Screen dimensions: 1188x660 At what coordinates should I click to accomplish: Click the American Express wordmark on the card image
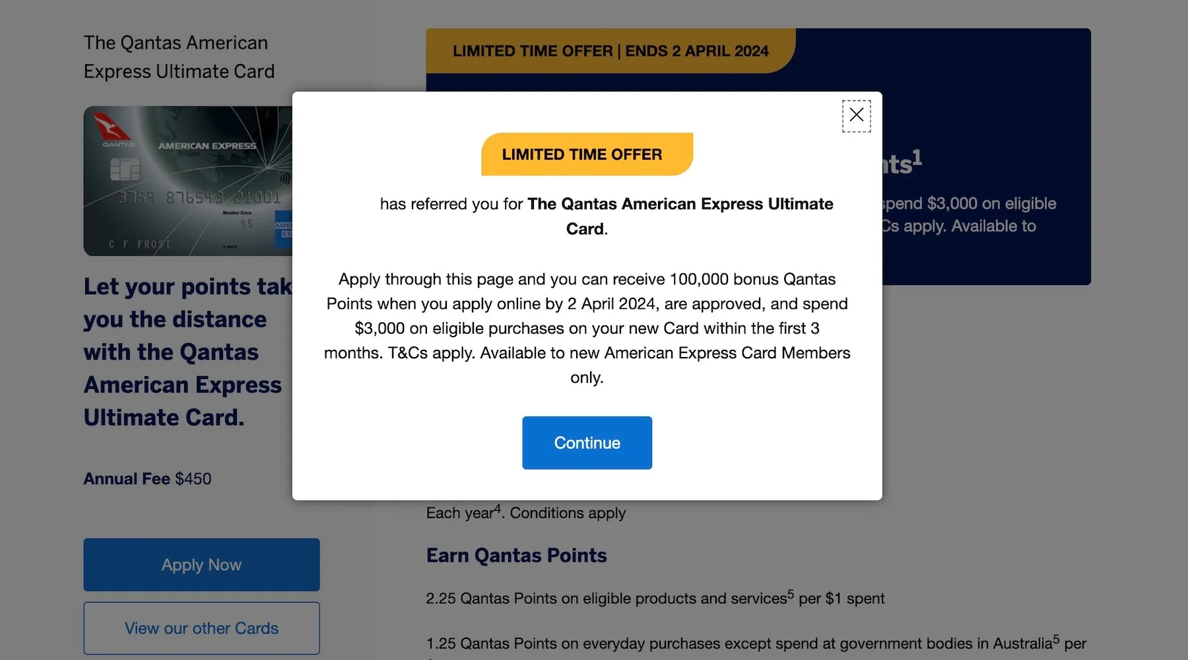pyautogui.click(x=207, y=146)
